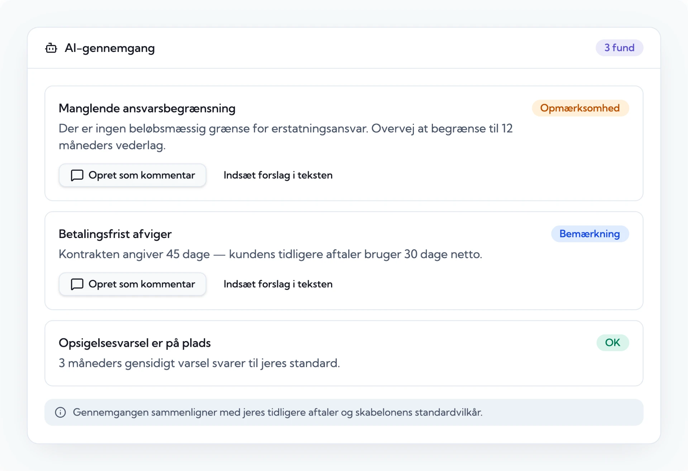Create comment for Manglende ansvarsbegrænsning finding
Screen dimensions: 688x471
coord(133,175)
